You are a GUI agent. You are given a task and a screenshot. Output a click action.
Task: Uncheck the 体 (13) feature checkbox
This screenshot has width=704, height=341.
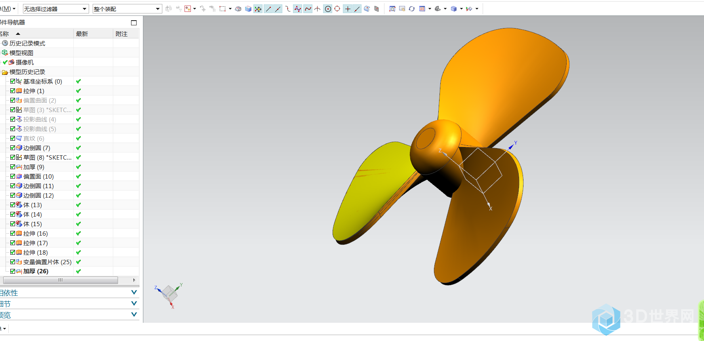tap(13, 205)
